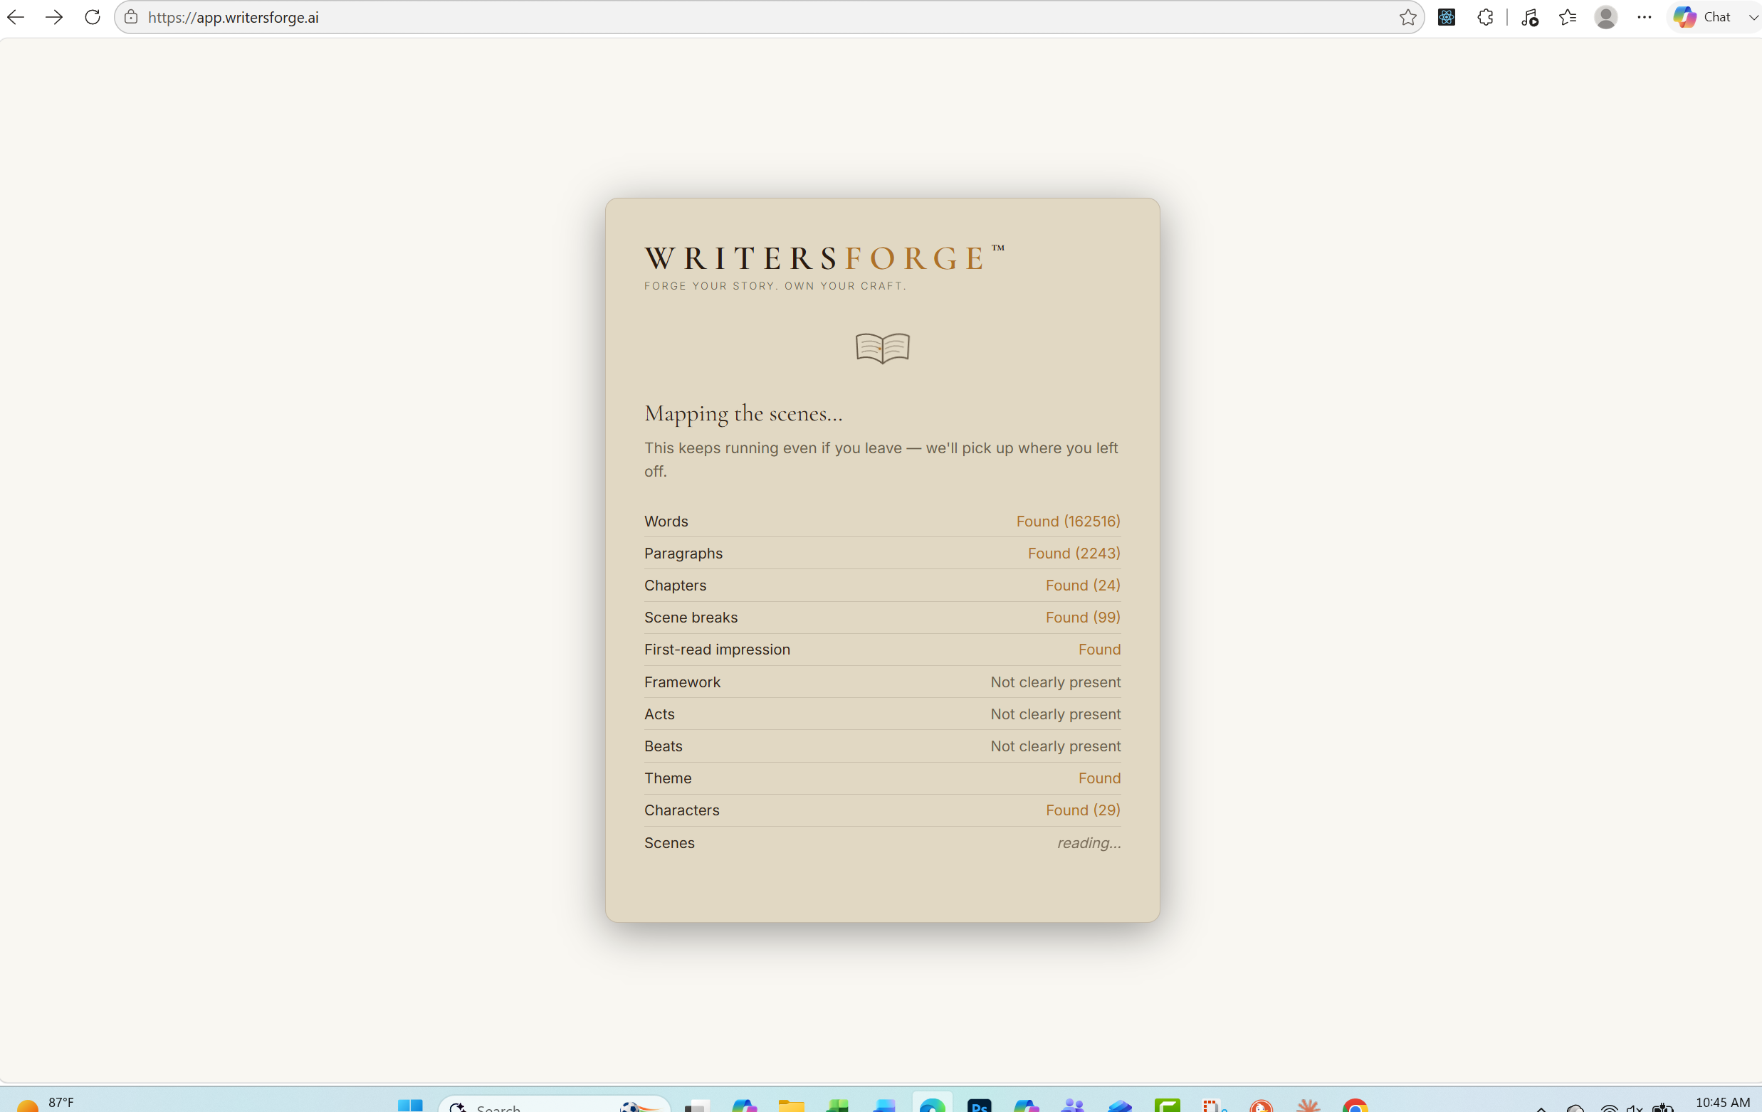Screen dimensions: 1762x1112
Task: Open the React DevTools extension
Action: [1447, 17]
